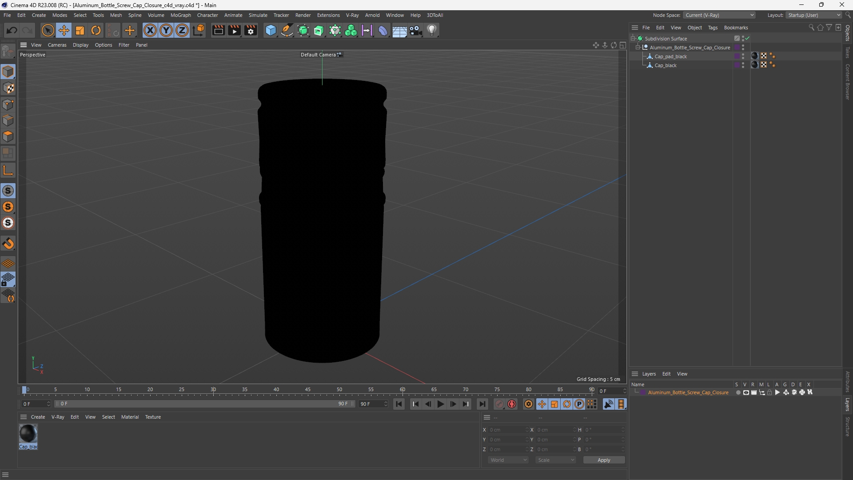The image size is (853, 480).
Task: Click the timeline playhead at frame 0
Action: 24,390
